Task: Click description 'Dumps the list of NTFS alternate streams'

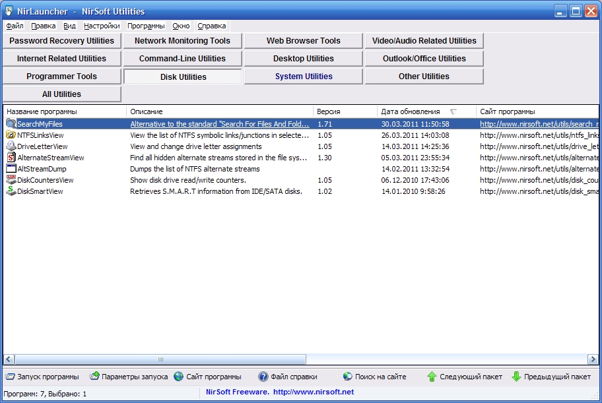Action: tap(195, 168)
